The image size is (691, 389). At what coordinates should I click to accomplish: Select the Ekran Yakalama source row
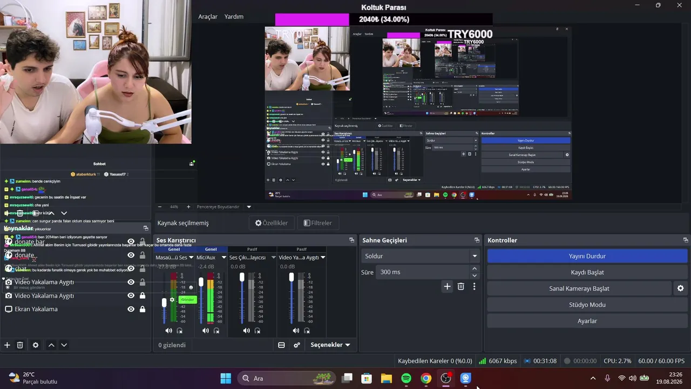click(76, 309)
